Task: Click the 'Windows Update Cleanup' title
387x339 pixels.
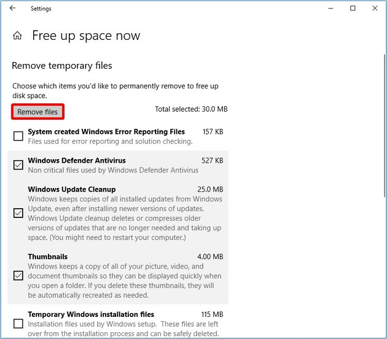Action: coord(72,189)
